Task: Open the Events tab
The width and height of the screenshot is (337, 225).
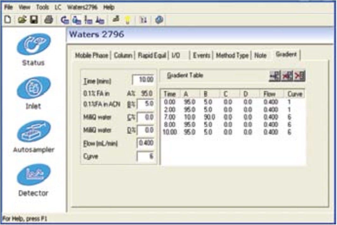Action: (201, 56)
